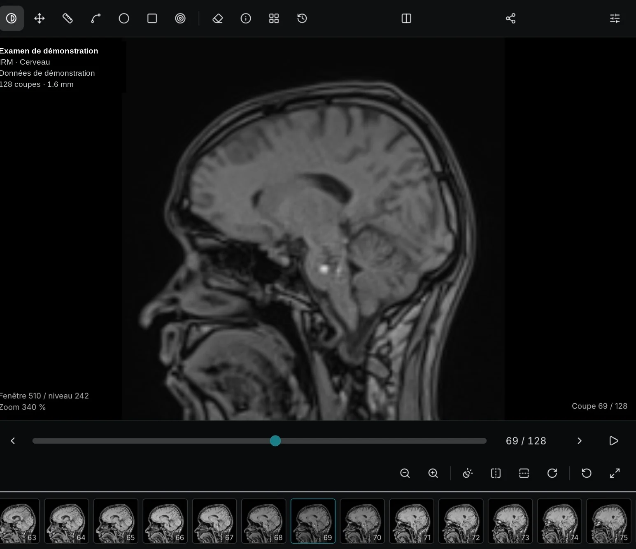Image resolution: width=636 pixels, height=549 pixels.
Task: Jump to slice thumbnail 72
Action: [x=461, y=521]
